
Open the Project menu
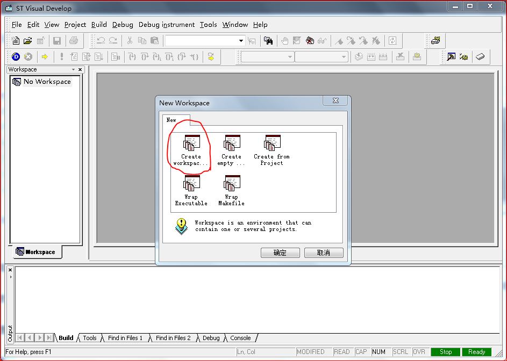tap(75, 25)
